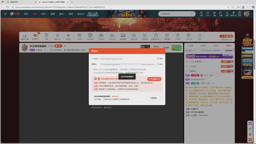This screenshot has width=256, height=144.
Task: Open the 创作中心 lightbulb icon
Action: pos(233,14)
